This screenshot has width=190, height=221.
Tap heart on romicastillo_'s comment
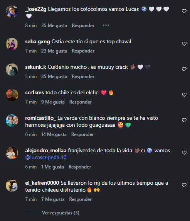coord(184,120)
